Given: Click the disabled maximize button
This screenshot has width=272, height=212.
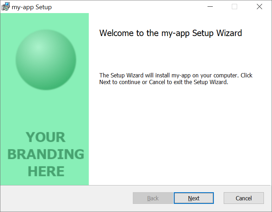Looking at the screenshot, I should (x=234, y=7).
